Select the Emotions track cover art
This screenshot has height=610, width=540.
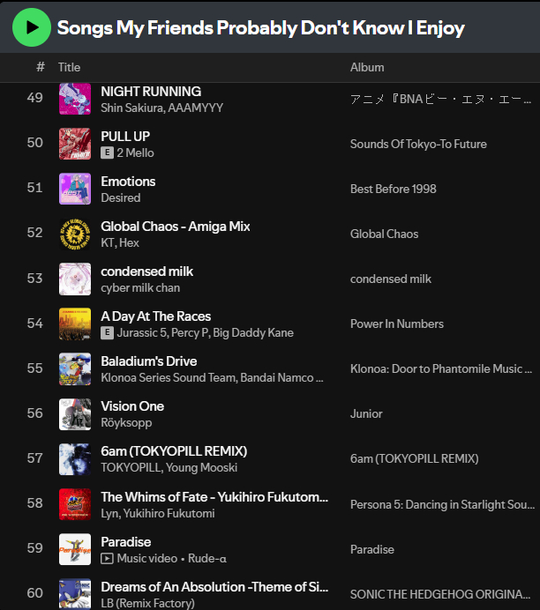75,189
